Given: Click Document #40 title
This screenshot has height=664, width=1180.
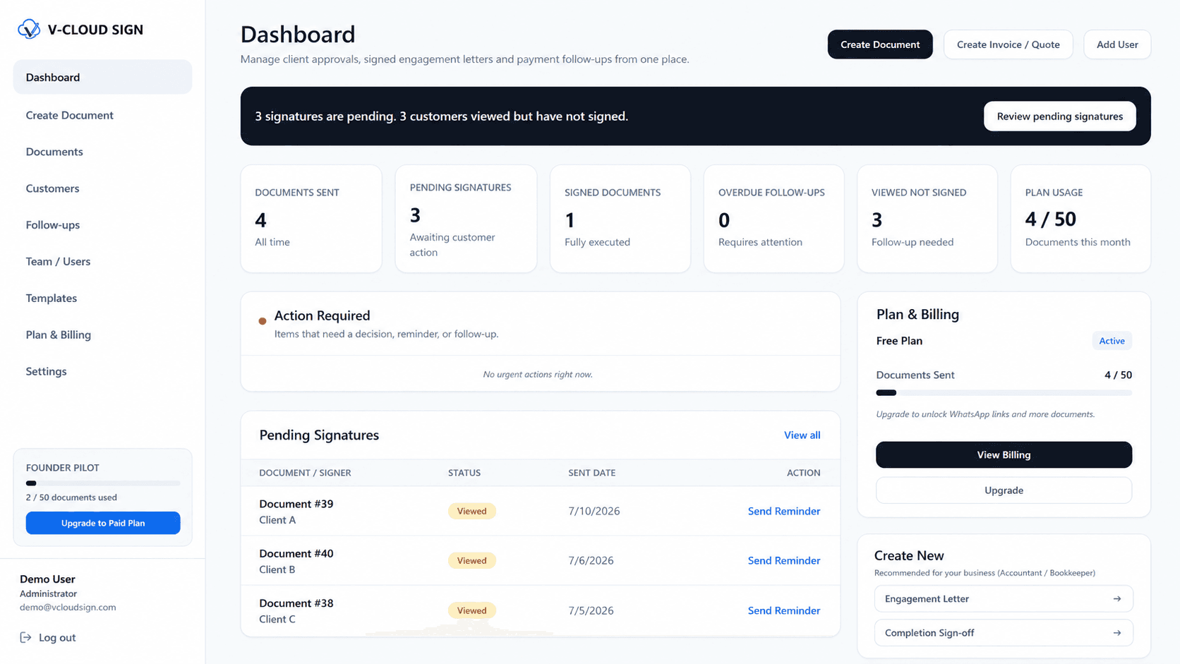Looking at the screenshot, I should 296,553.
